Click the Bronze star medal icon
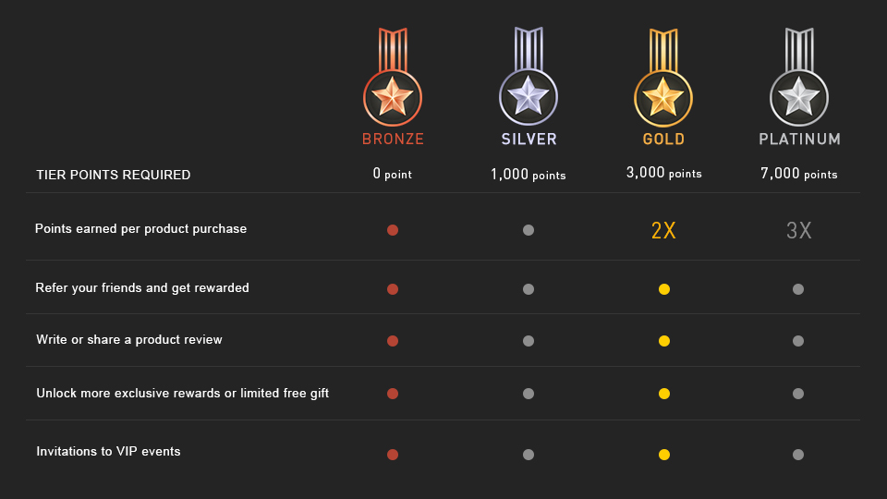 (393, 95)
